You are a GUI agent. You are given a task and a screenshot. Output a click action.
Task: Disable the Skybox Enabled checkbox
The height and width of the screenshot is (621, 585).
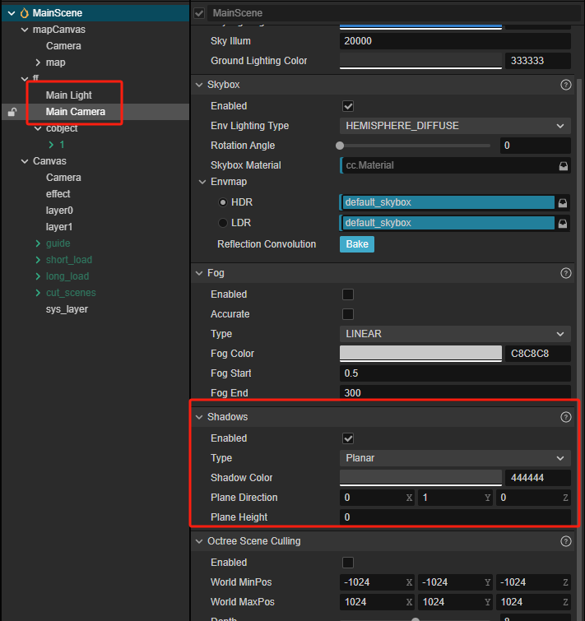348,106
